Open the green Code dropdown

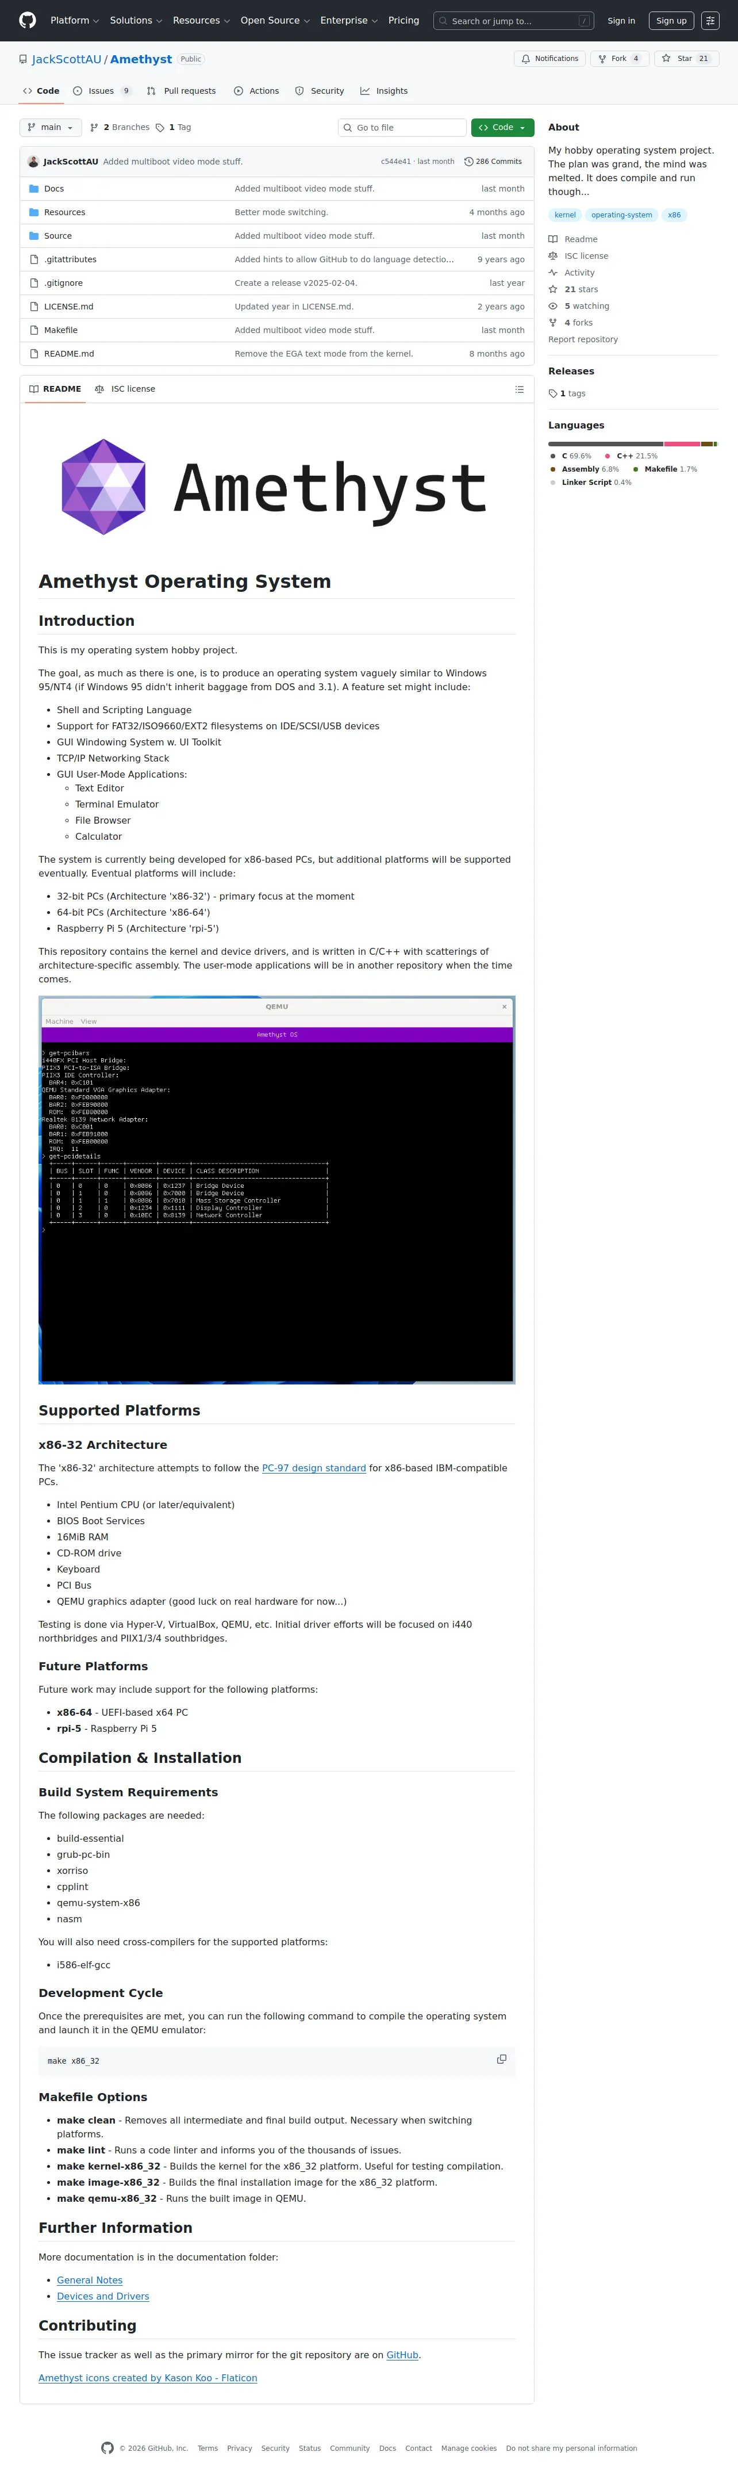click(x=502, y=127)
